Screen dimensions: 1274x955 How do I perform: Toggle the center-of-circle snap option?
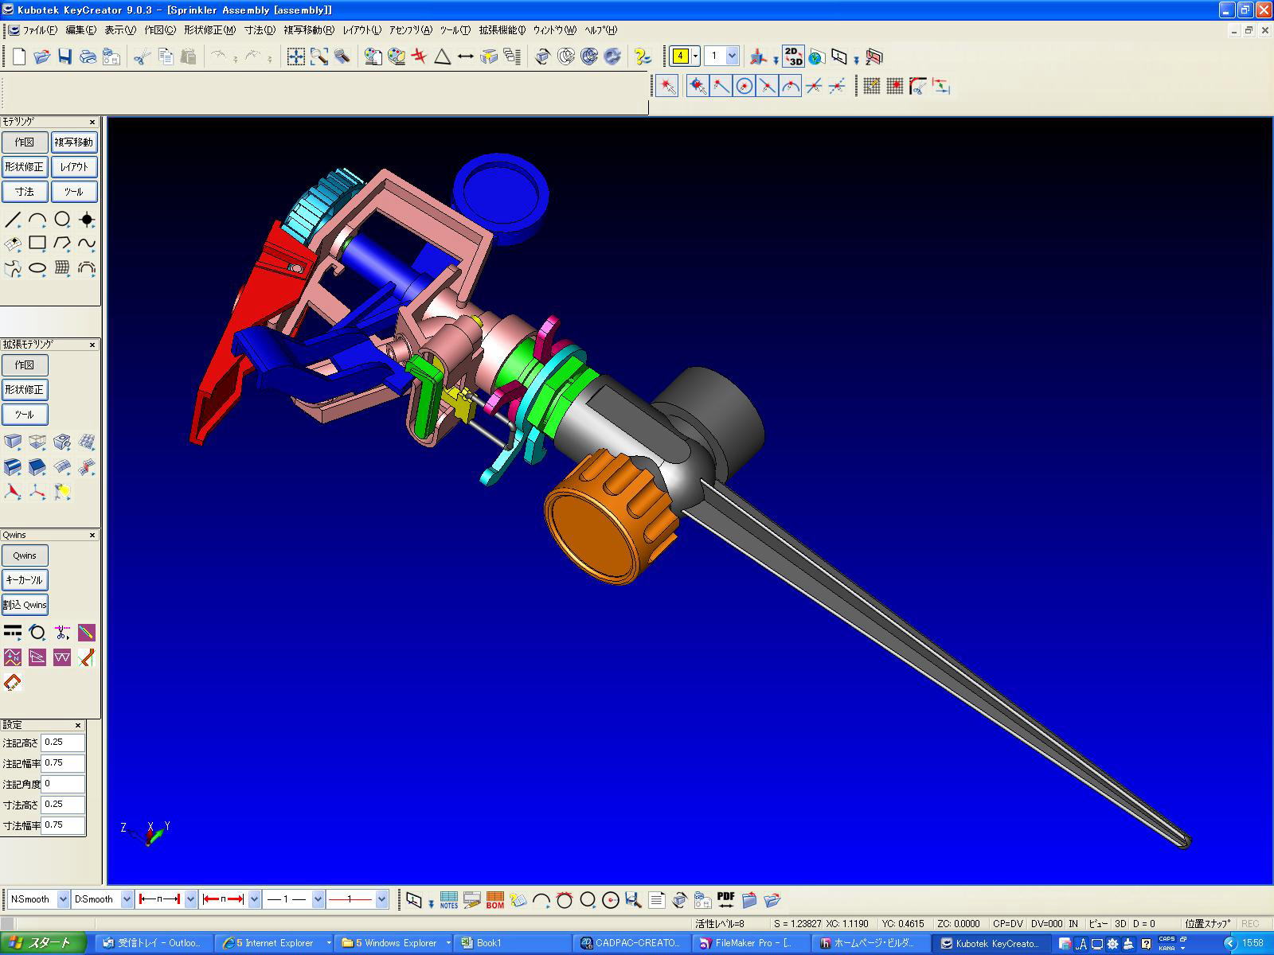pos(744,86)
